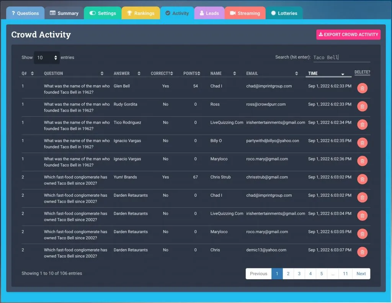The image size is (392, 303).
Task: Click time Sep 1, 2022 6:02:34 PM
Action: pos(330,122)
